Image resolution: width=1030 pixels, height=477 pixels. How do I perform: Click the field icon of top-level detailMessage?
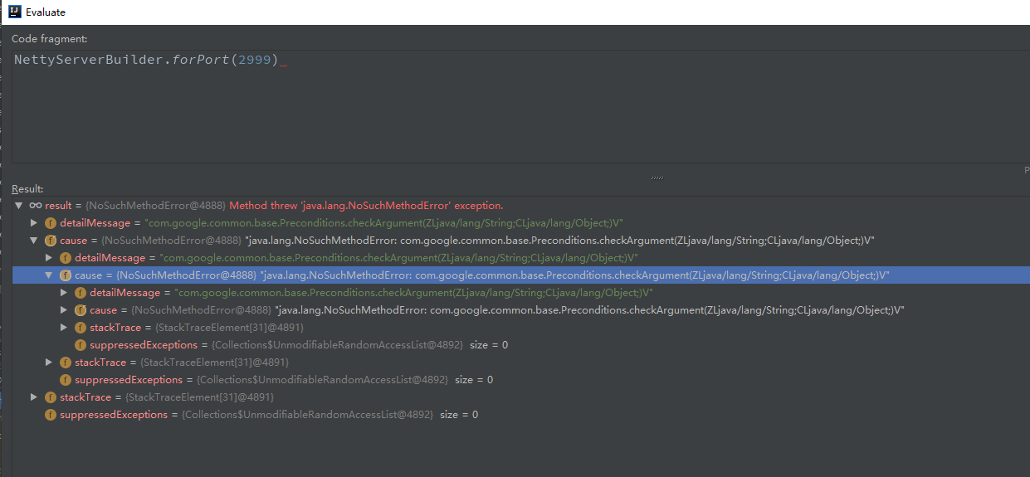click(x=50, y=223)
